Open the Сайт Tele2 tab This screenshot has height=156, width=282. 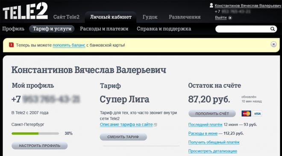tap(66, 17)
